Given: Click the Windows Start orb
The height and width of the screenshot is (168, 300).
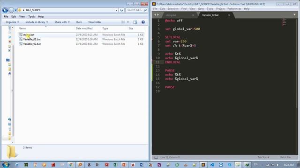Looking at the screenshot, I should [6, 164].
